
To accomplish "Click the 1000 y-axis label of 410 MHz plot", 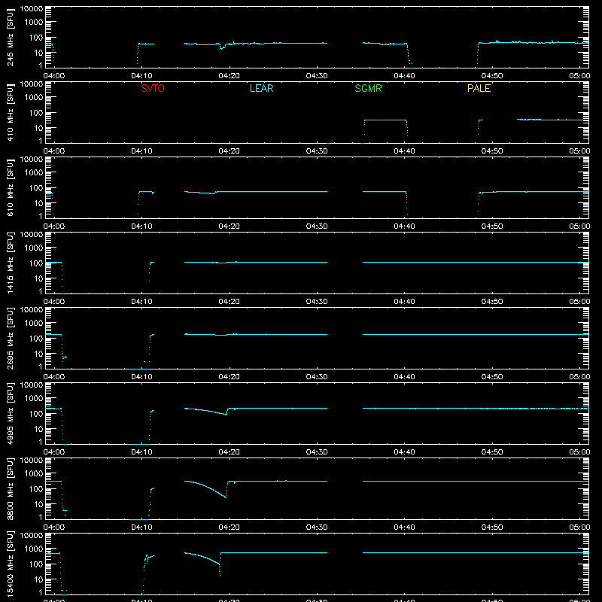I will pyautogui.click(x=34, y=98).
